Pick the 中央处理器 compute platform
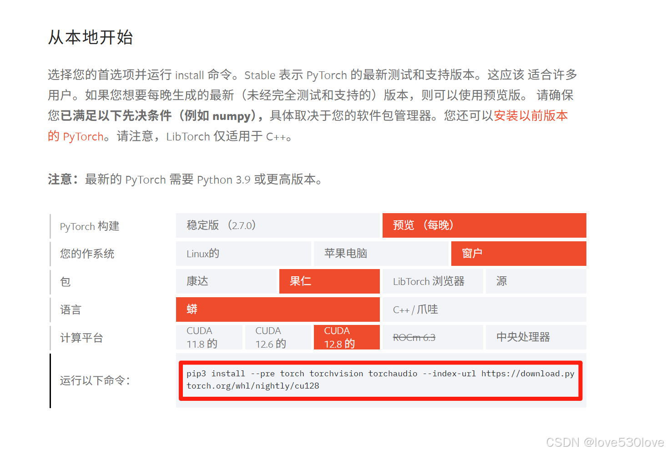 [x=536, y=337]
